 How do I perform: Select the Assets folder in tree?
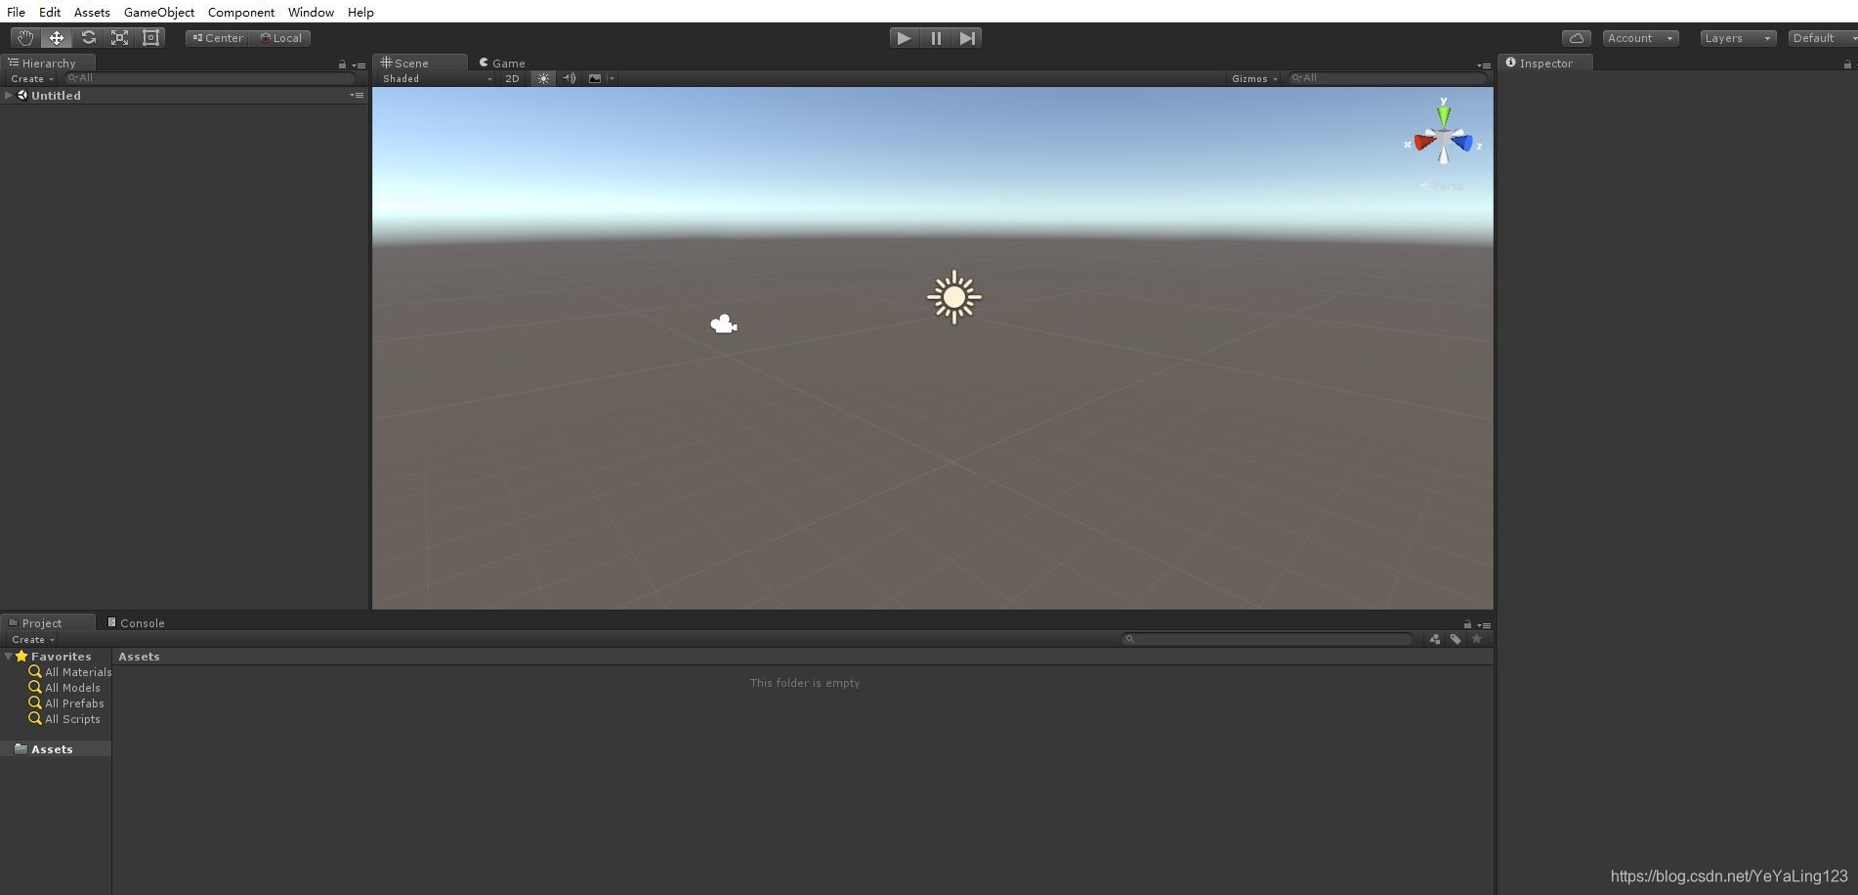click(56, 748)
